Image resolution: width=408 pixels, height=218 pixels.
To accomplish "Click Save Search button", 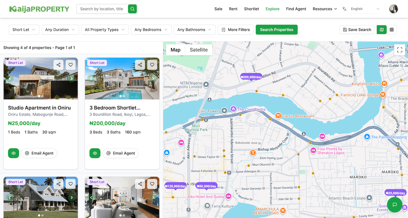I will (x=357, y=30).
